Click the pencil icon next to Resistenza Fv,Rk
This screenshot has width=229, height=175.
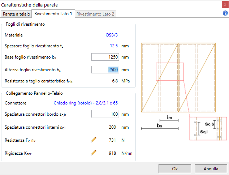click(x=94, y=140)
